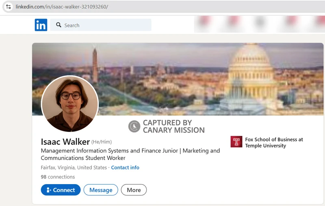The height and width of the screenshot is (206, 325).
Task: Click the Isaac Walker name heading
Action: [65, 142]
